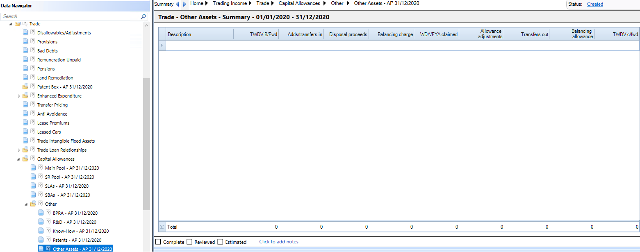
Task: Collapse the Capital Allowances node
Action: tap(18, 159)
